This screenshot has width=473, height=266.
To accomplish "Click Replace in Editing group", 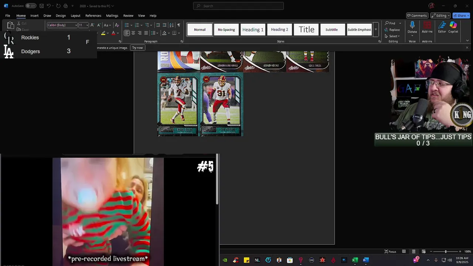I will 392,30.
